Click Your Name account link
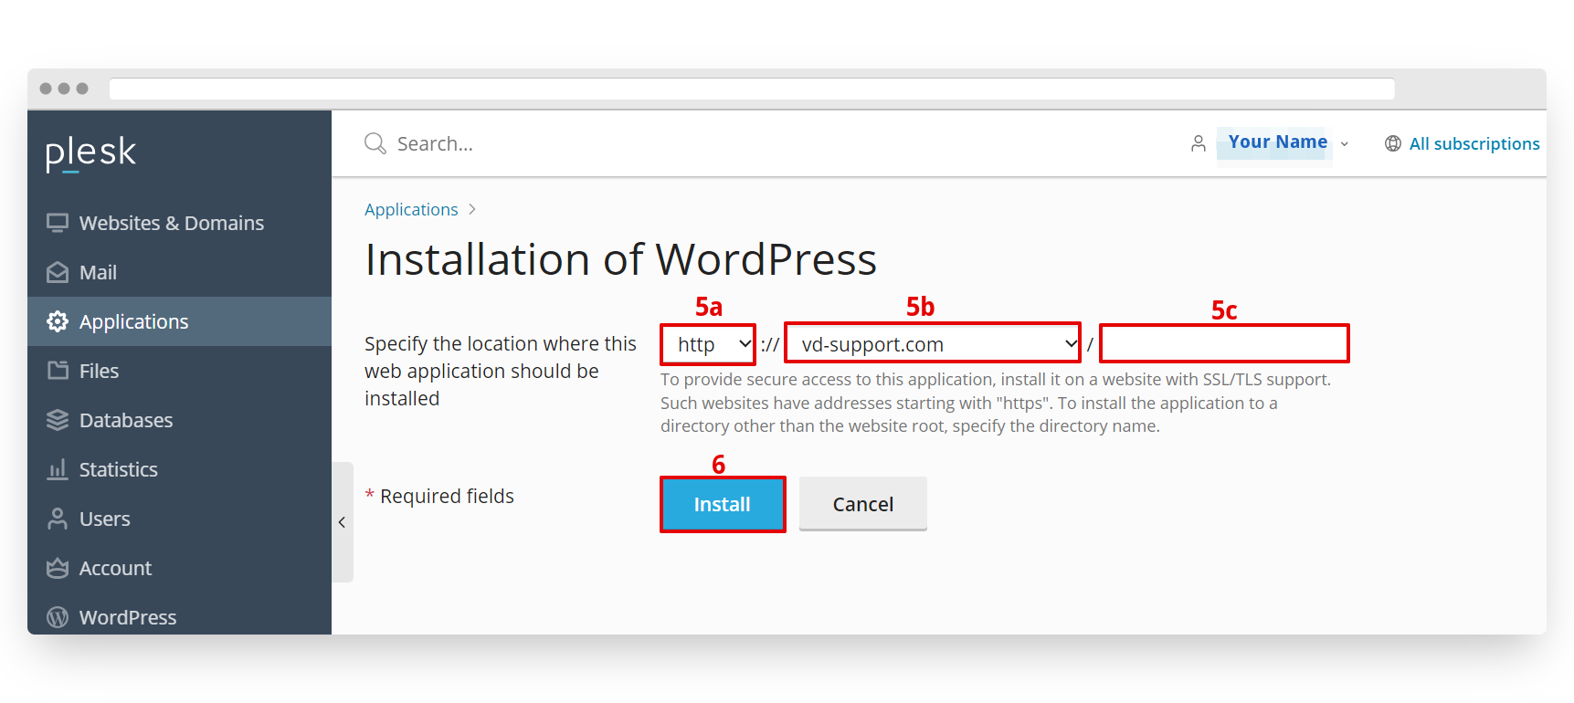 coord(1277,142)
